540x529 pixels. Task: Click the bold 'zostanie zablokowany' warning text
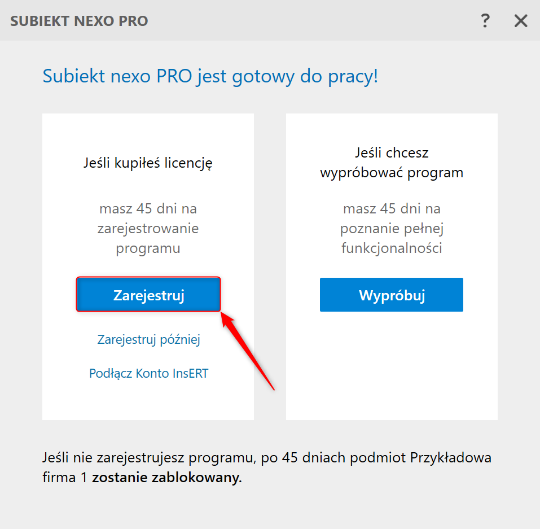[166, 478]
